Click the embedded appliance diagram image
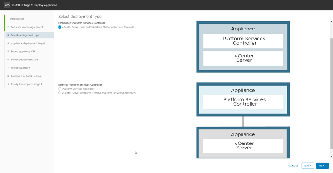Viewport: 333px width, 173px height. [x=243, y=47]
